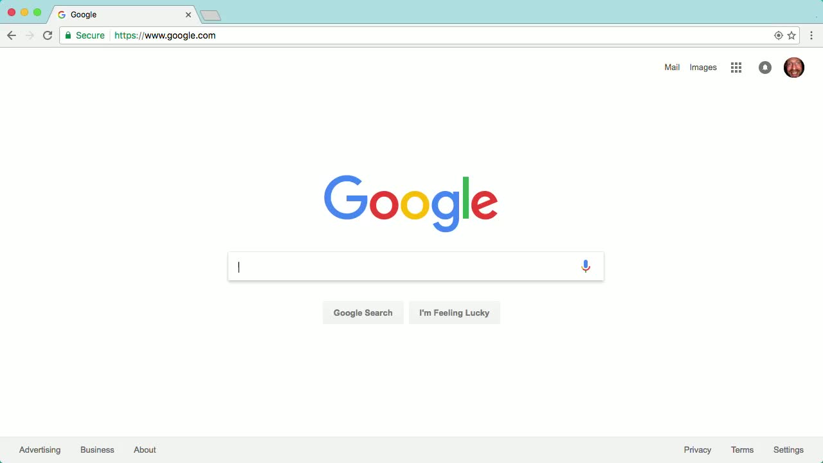823x463 pixels.
Task: Click the green Secure padlock indicator
Action: 84,35
